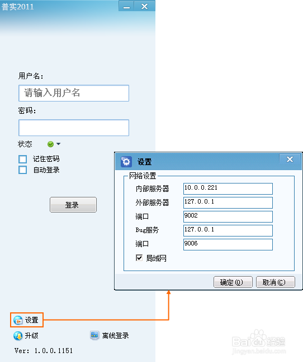Click the 内部服务器 field showing 10.0.0.221
The height and width of the screenshot is (362, 303).
pos(228,189)
